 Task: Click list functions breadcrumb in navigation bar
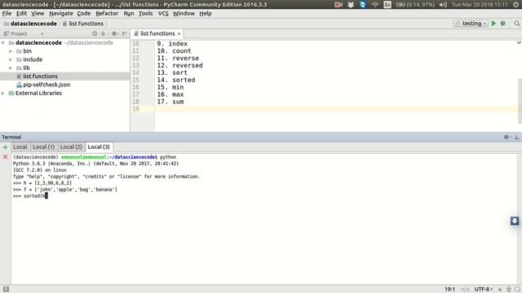pos(83,24)
